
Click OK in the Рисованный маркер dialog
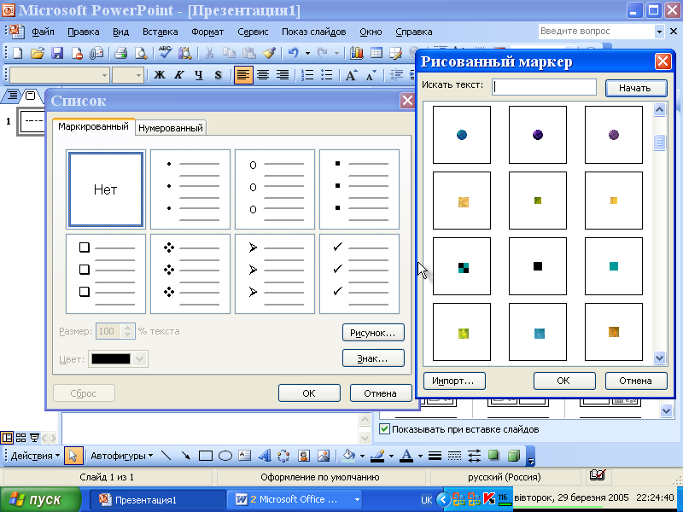click(x=564, y=381)
